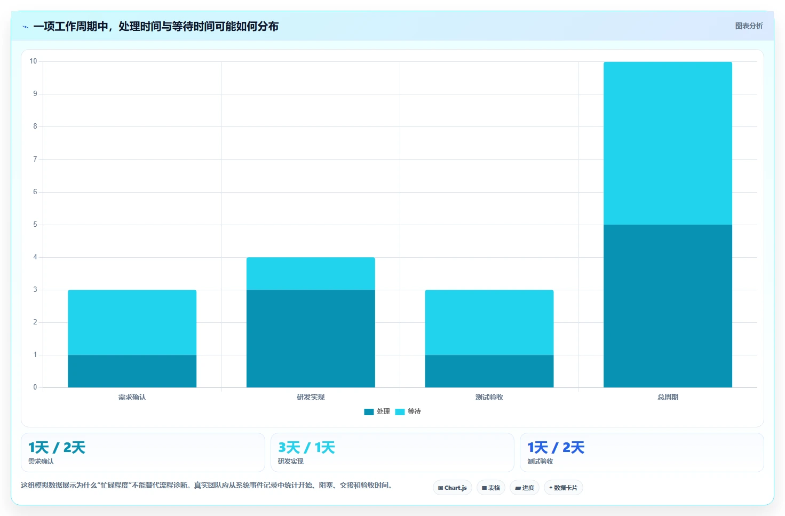Click the light 等待 bar segment for 研发实现
This screenshot has height=516, width=785.
tap(311, 274)
